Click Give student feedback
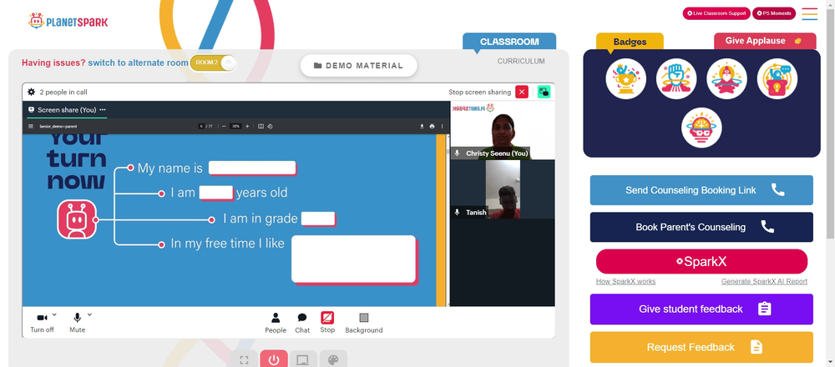Screen dimensions: 835x367 click(701, 309)
